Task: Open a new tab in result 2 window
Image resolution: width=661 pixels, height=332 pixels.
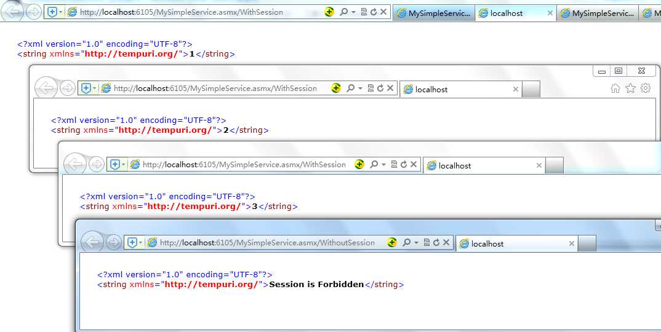Action: click(x=531, y=89)
